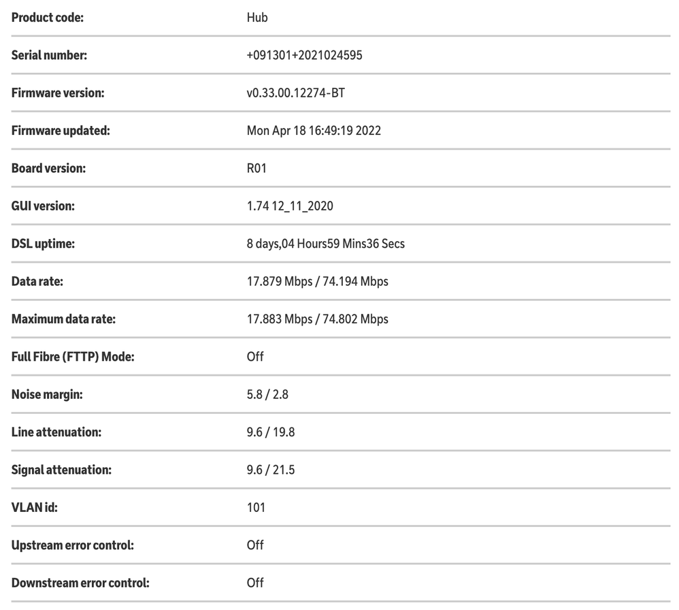Screen dimensions: 679x610
Task: Select the signal attenuation value 9.6 / 21.5
Action: [270, 469]
